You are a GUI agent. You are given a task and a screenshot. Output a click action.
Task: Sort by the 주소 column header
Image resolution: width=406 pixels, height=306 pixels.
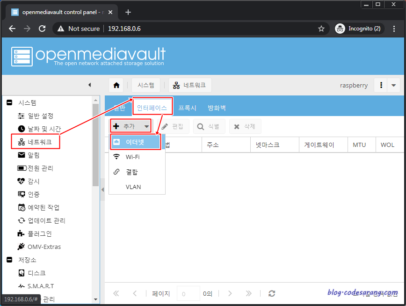(x=226, y=145)
